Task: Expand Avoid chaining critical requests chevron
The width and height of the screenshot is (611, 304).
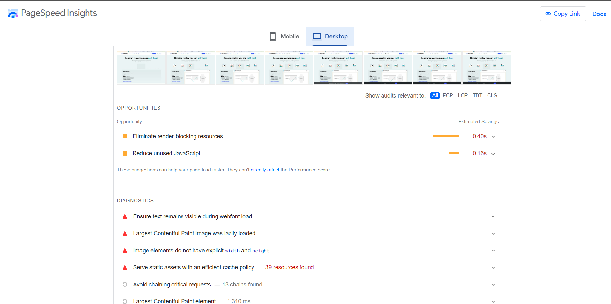Action: pos(493,285)
